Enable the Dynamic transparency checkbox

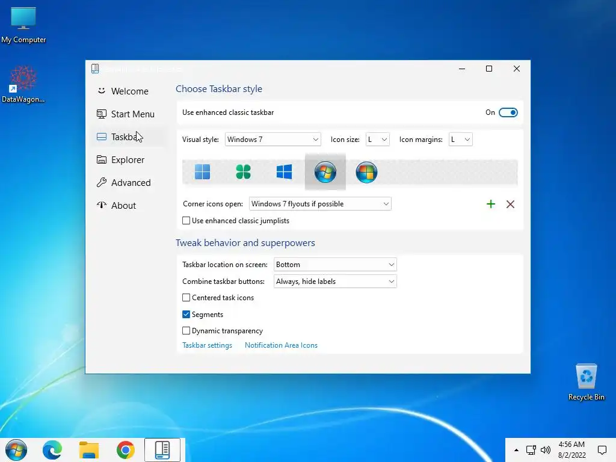click(x=186, y=331)
